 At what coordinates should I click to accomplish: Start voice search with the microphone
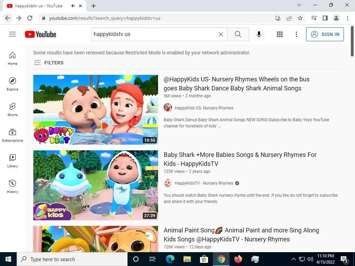[x=259, y=34]
